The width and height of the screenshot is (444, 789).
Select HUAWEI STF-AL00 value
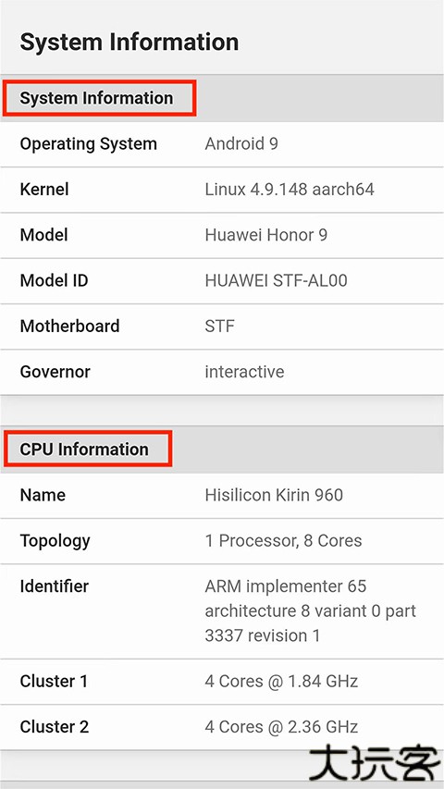tap(276, 281)
